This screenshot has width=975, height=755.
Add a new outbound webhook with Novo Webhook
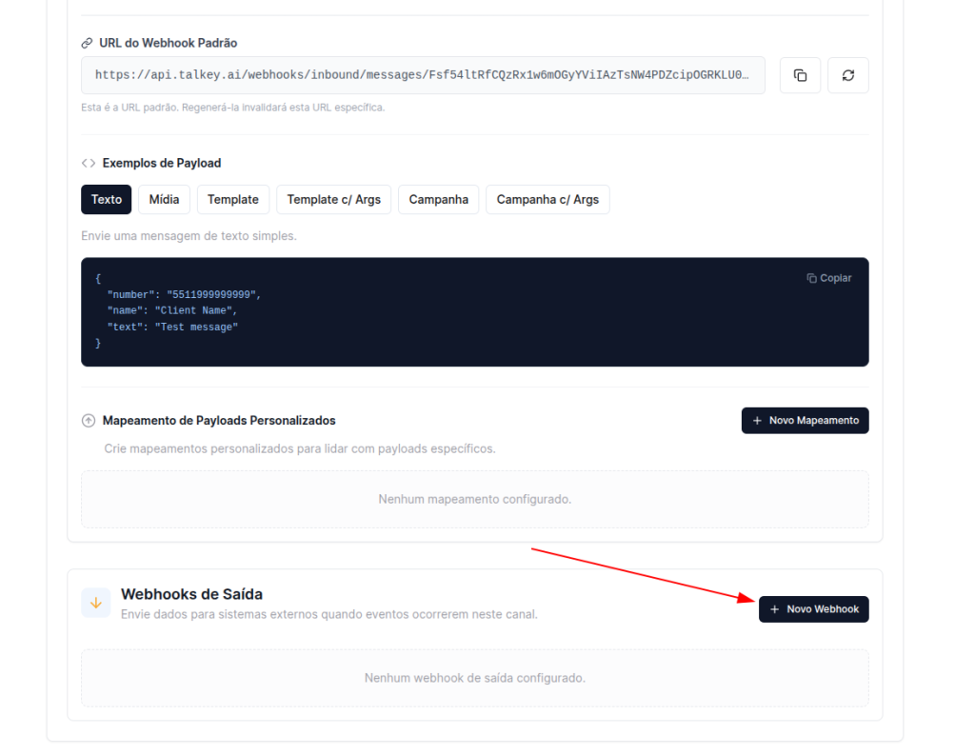813,609
